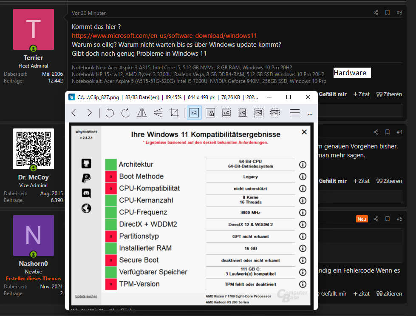
Task: Rotate image clockwise
Action: 125,113
